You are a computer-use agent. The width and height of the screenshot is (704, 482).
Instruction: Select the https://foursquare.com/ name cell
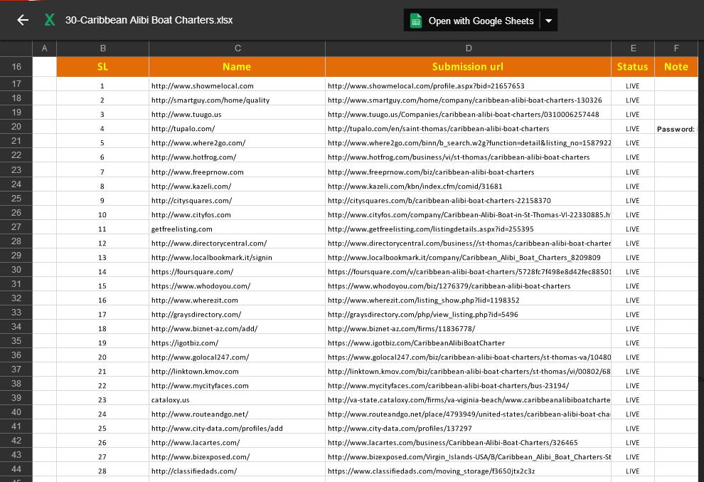[237, 272]
